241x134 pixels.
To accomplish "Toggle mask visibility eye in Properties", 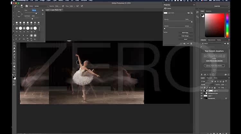I will [x=188, y=44].
